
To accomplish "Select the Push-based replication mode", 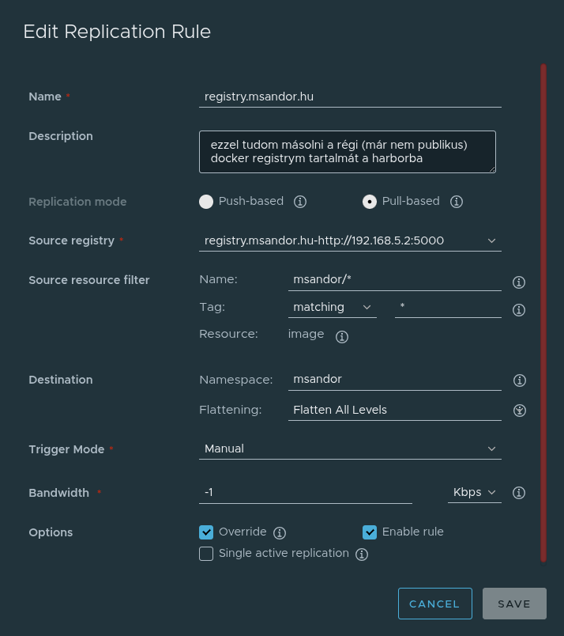I will coord(207,202).
